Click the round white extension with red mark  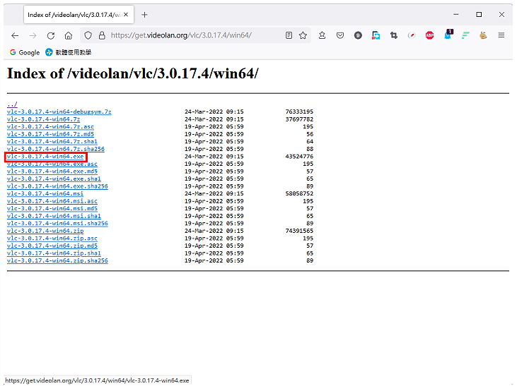[412, 35]
